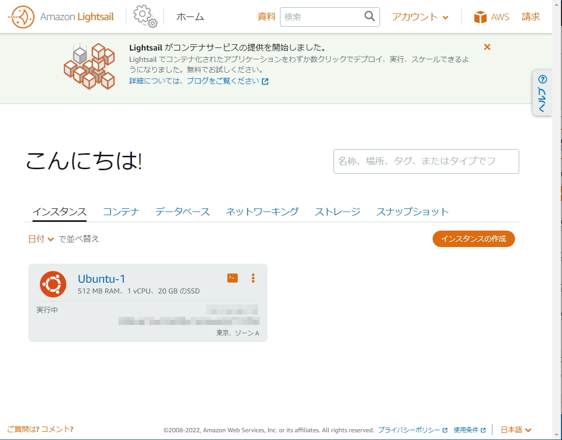The width and height of the screenshot is (562, 440).
Task: Expand the 日付 sort dropdown
Action: coord(41,239)
